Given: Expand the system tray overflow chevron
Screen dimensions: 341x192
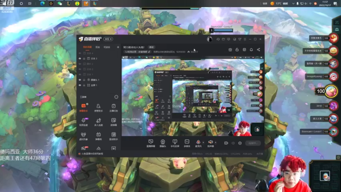Looking at the screenshot, I should pyautogui.click(x=293, y=3).
